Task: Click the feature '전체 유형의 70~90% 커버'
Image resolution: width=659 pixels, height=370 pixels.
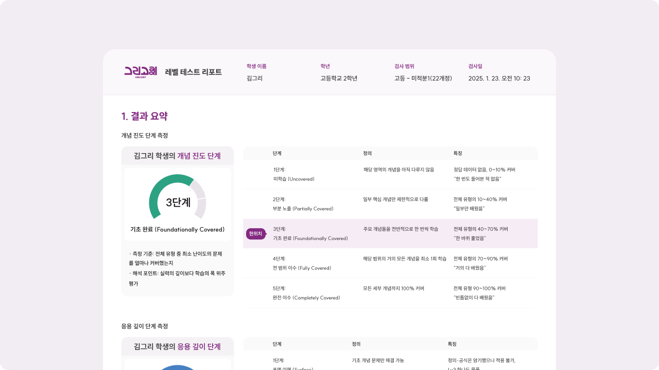Action: point(481,258)
